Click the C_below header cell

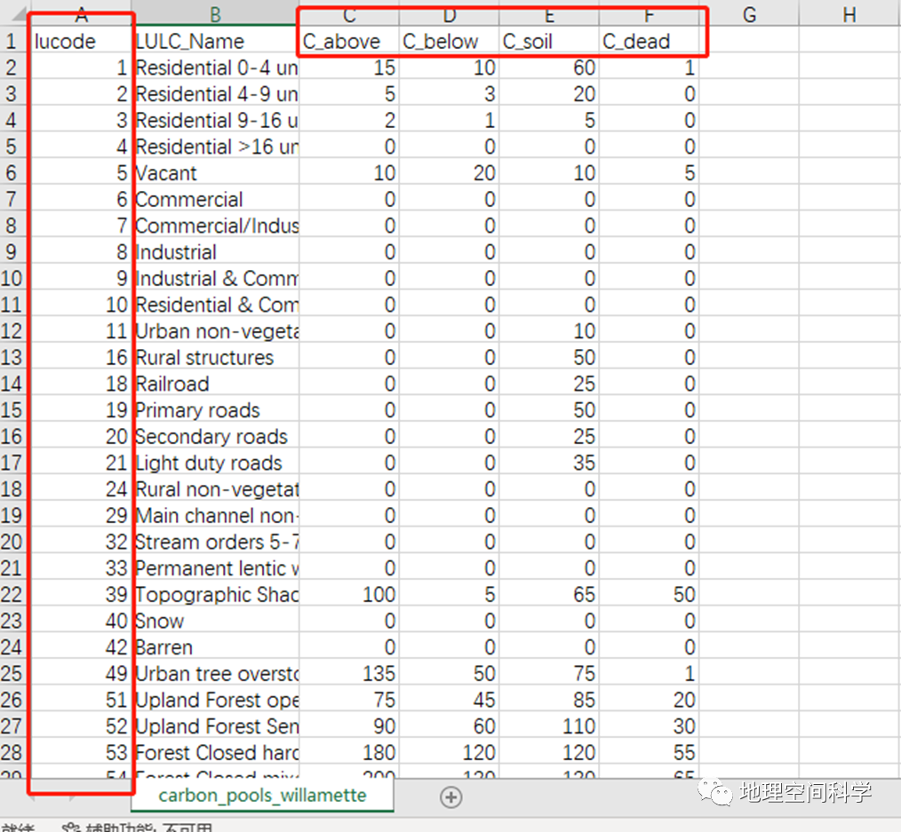[449, 42]
